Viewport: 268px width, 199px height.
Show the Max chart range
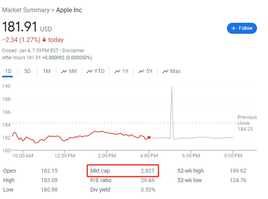171,71
